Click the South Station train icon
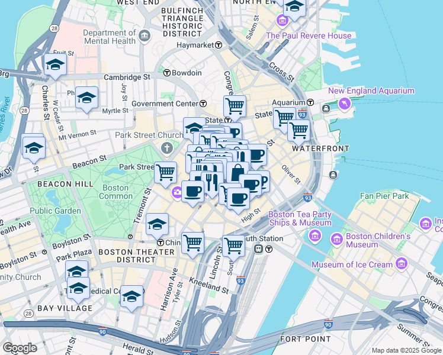 click(258, 249)
